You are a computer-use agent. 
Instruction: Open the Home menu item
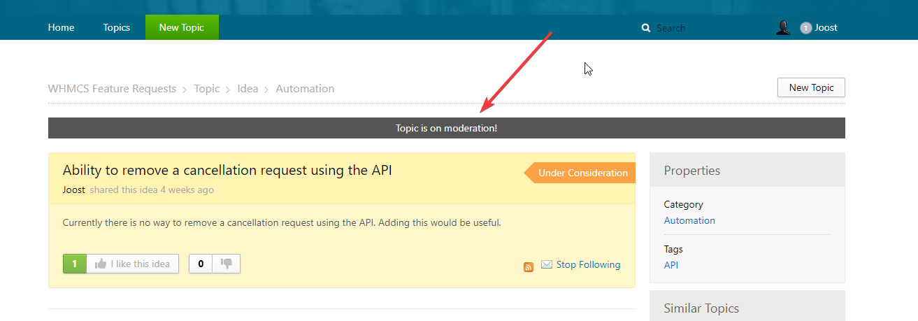pos(61,27)
